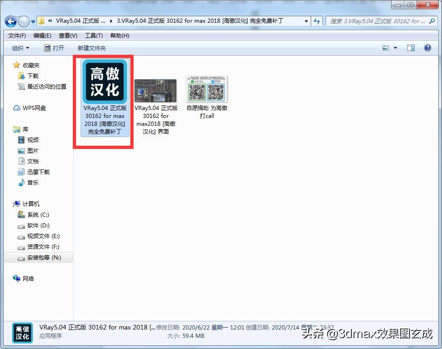Go back with the blue Back arrow
442x349 pixels.
(11, 21)
